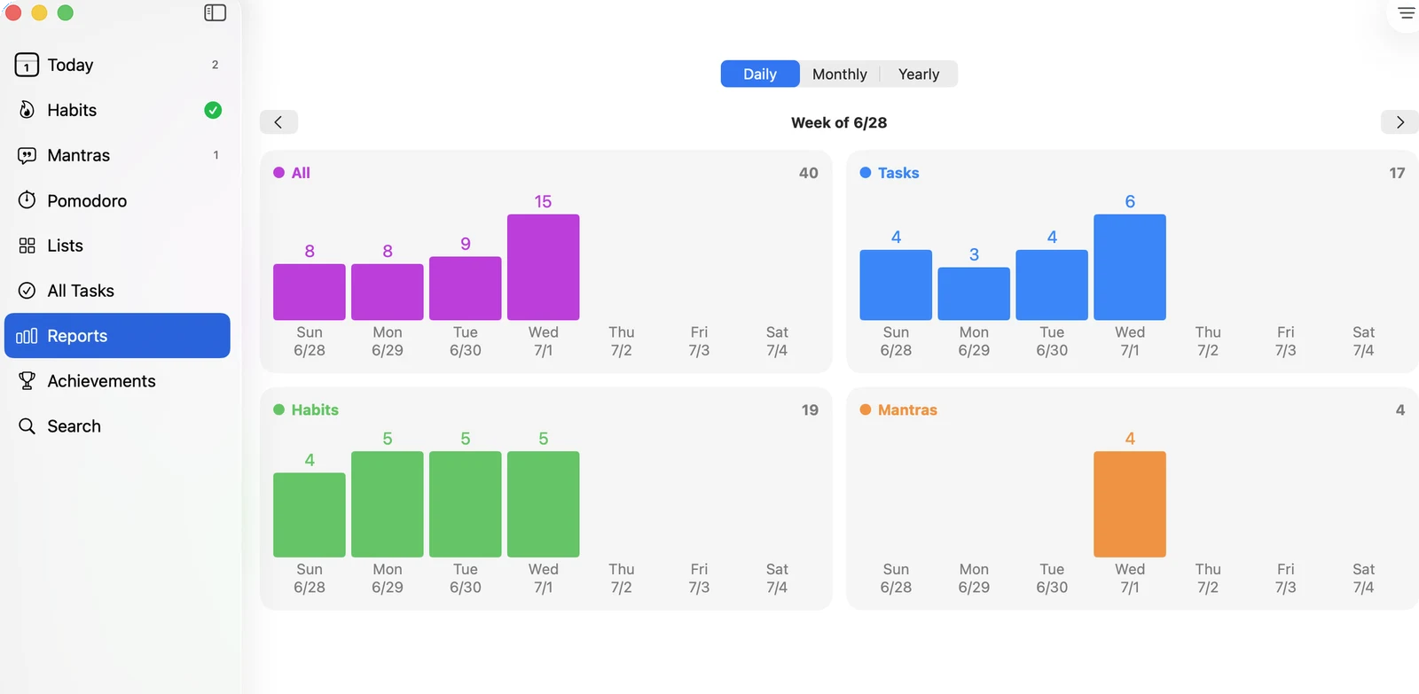Open the top-right filter menu icon

pyautogui.click(x=1407, y=13)
